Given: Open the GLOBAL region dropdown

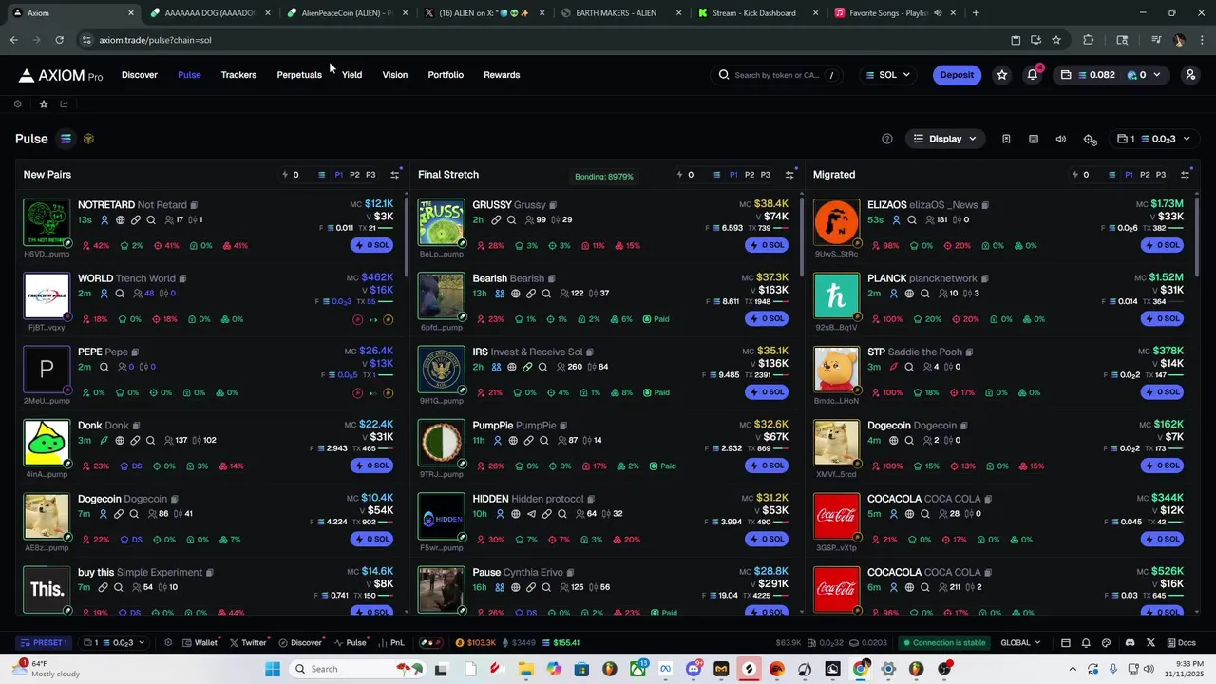Looking at the screenshot, I should coord(1021,643).
